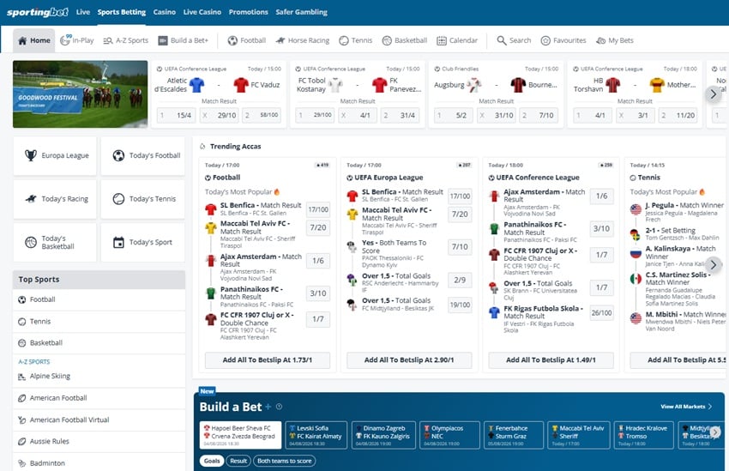The image size is (729, 471).
Task: Click Add All To Betslip At 1.73/1
Action: click(x=268, y=359)
